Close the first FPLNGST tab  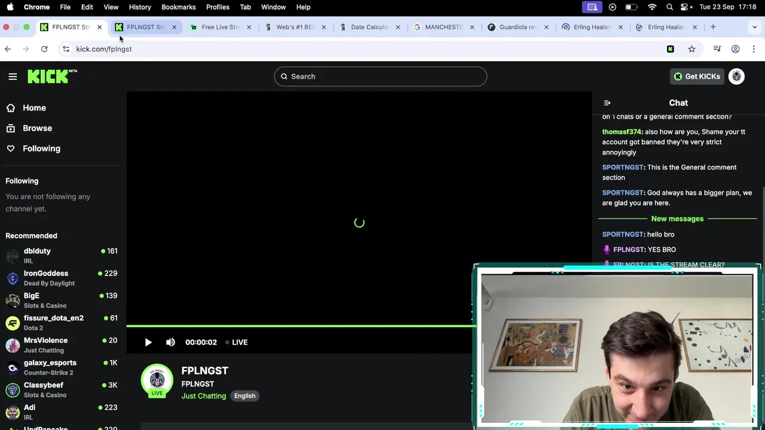99,27
